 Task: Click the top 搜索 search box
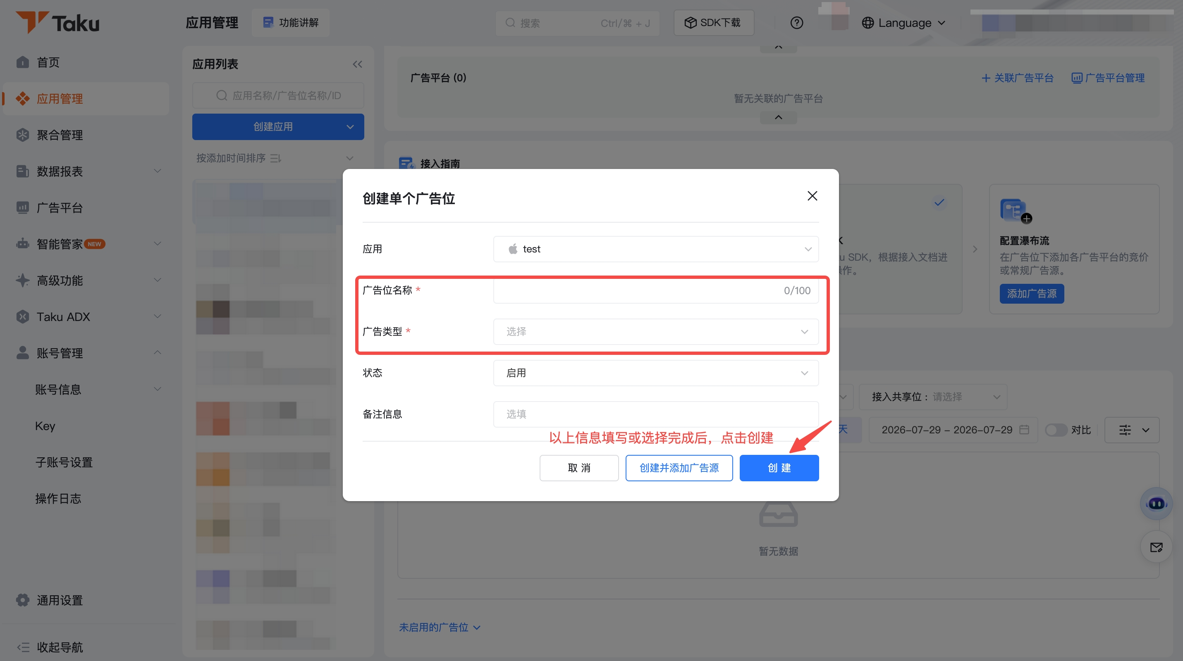coord(577,23)
